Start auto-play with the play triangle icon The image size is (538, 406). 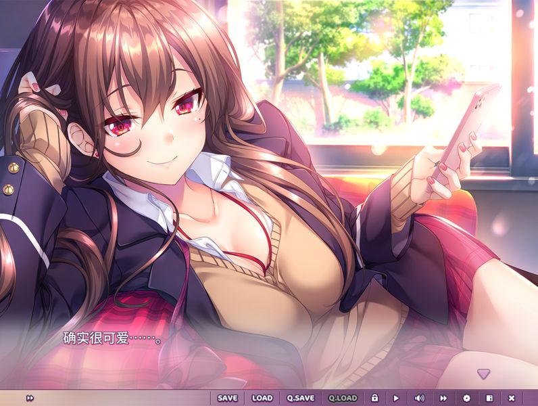pos(396,398)
